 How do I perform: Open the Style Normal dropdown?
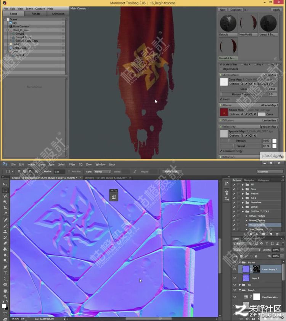click(102, 172)
